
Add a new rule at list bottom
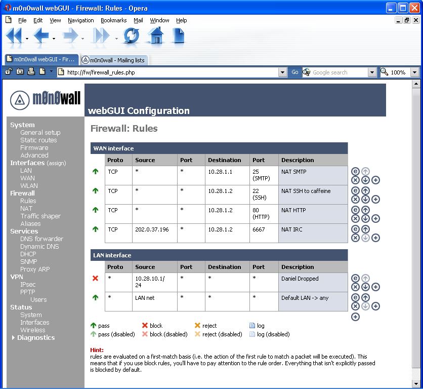[x=355, y=317]
